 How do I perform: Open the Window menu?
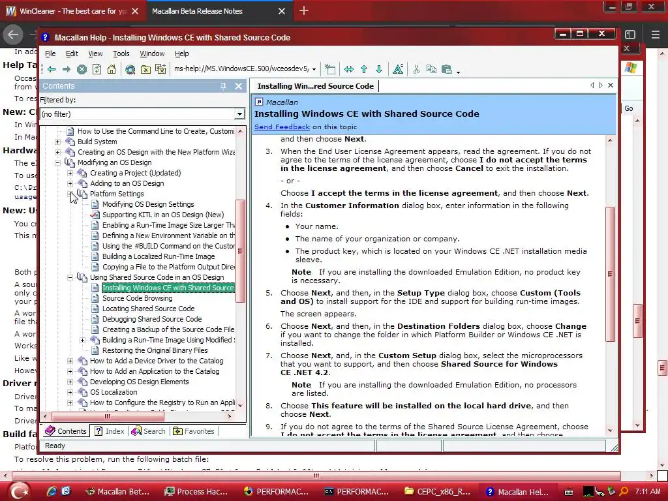(x=152, y=53)
